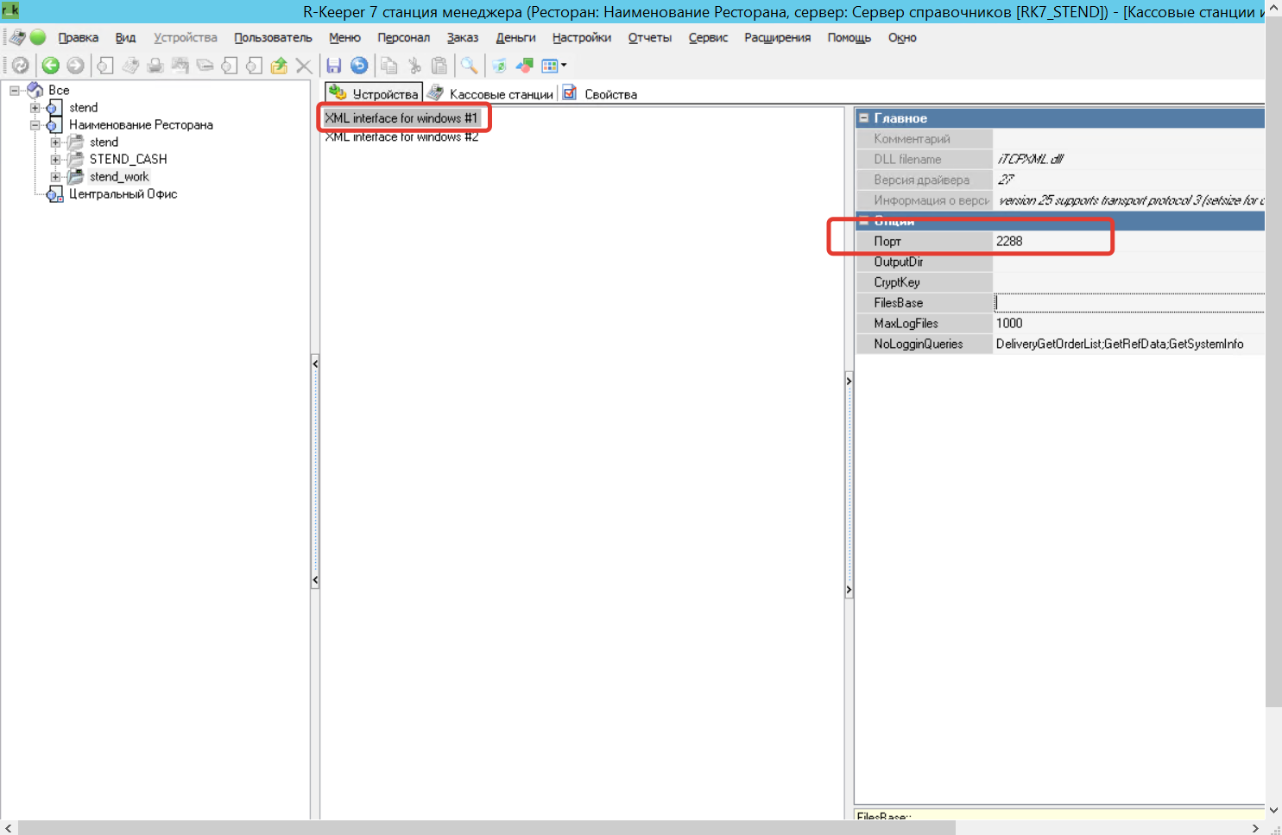Collapse the Наименование Ресторана tree node

pyautogui.click(x=35, y=125)
